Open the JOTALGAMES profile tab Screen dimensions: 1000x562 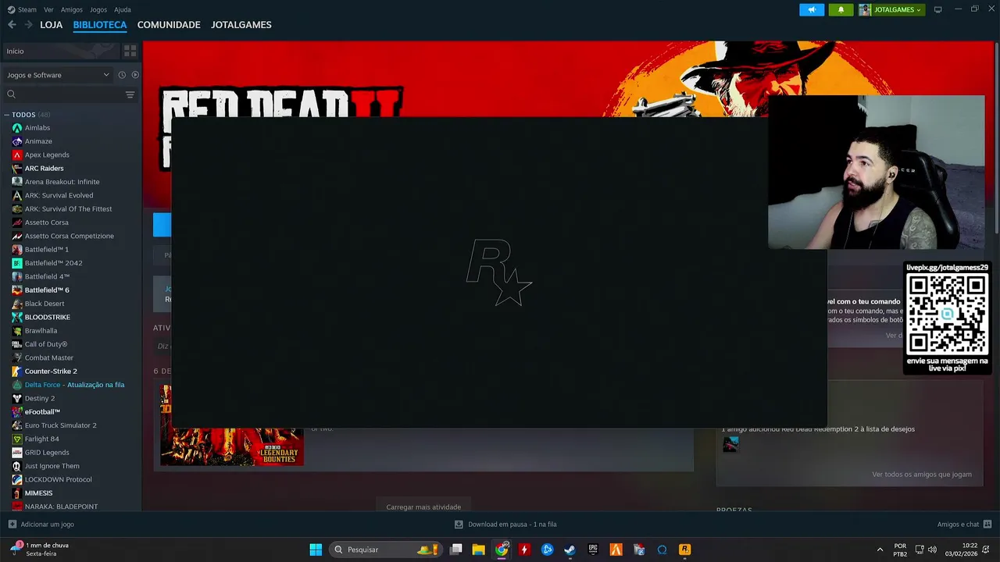click(241, 25)
